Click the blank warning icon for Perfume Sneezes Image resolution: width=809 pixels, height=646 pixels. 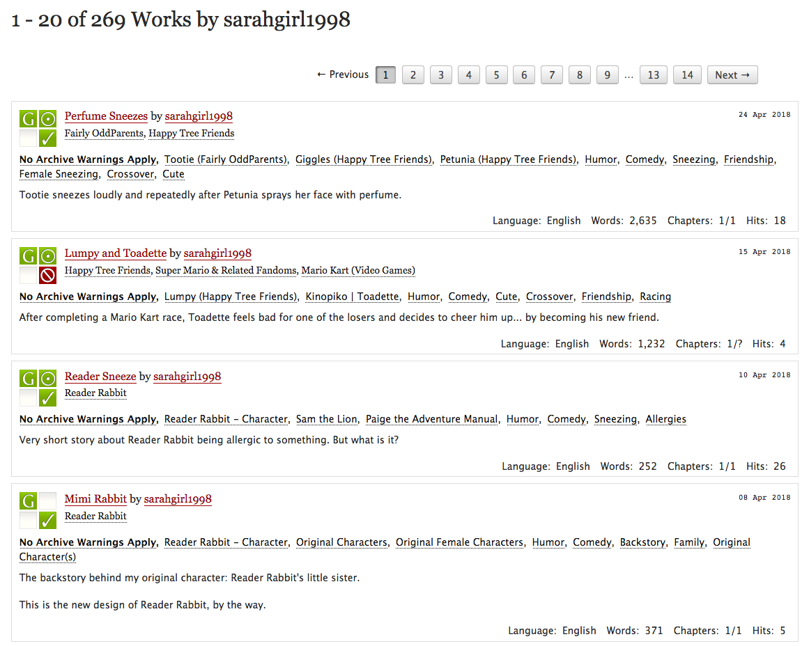(x=28, y=138)
